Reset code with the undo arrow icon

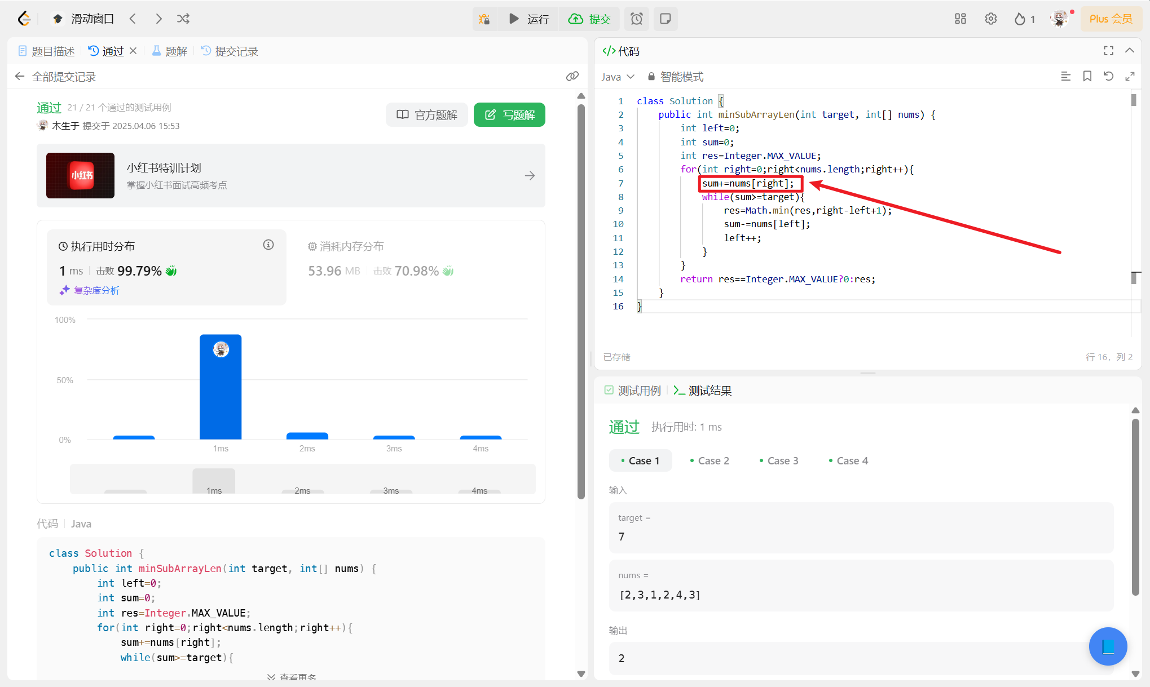1108,77
